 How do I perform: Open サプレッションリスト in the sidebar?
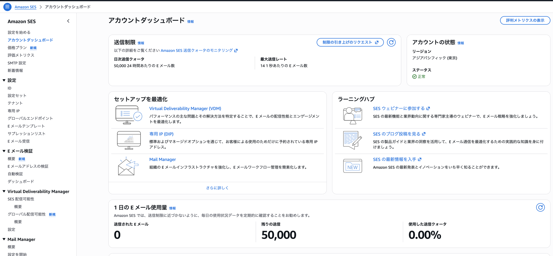[27, 134]
